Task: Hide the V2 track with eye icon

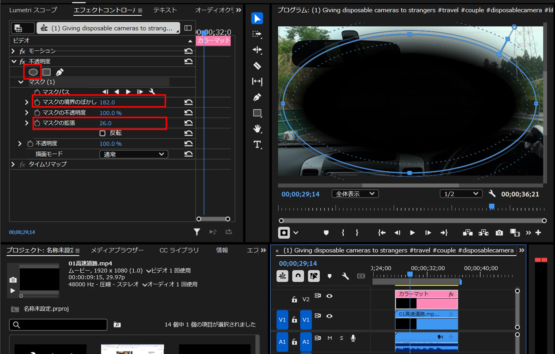Action: tap(329, 296)
